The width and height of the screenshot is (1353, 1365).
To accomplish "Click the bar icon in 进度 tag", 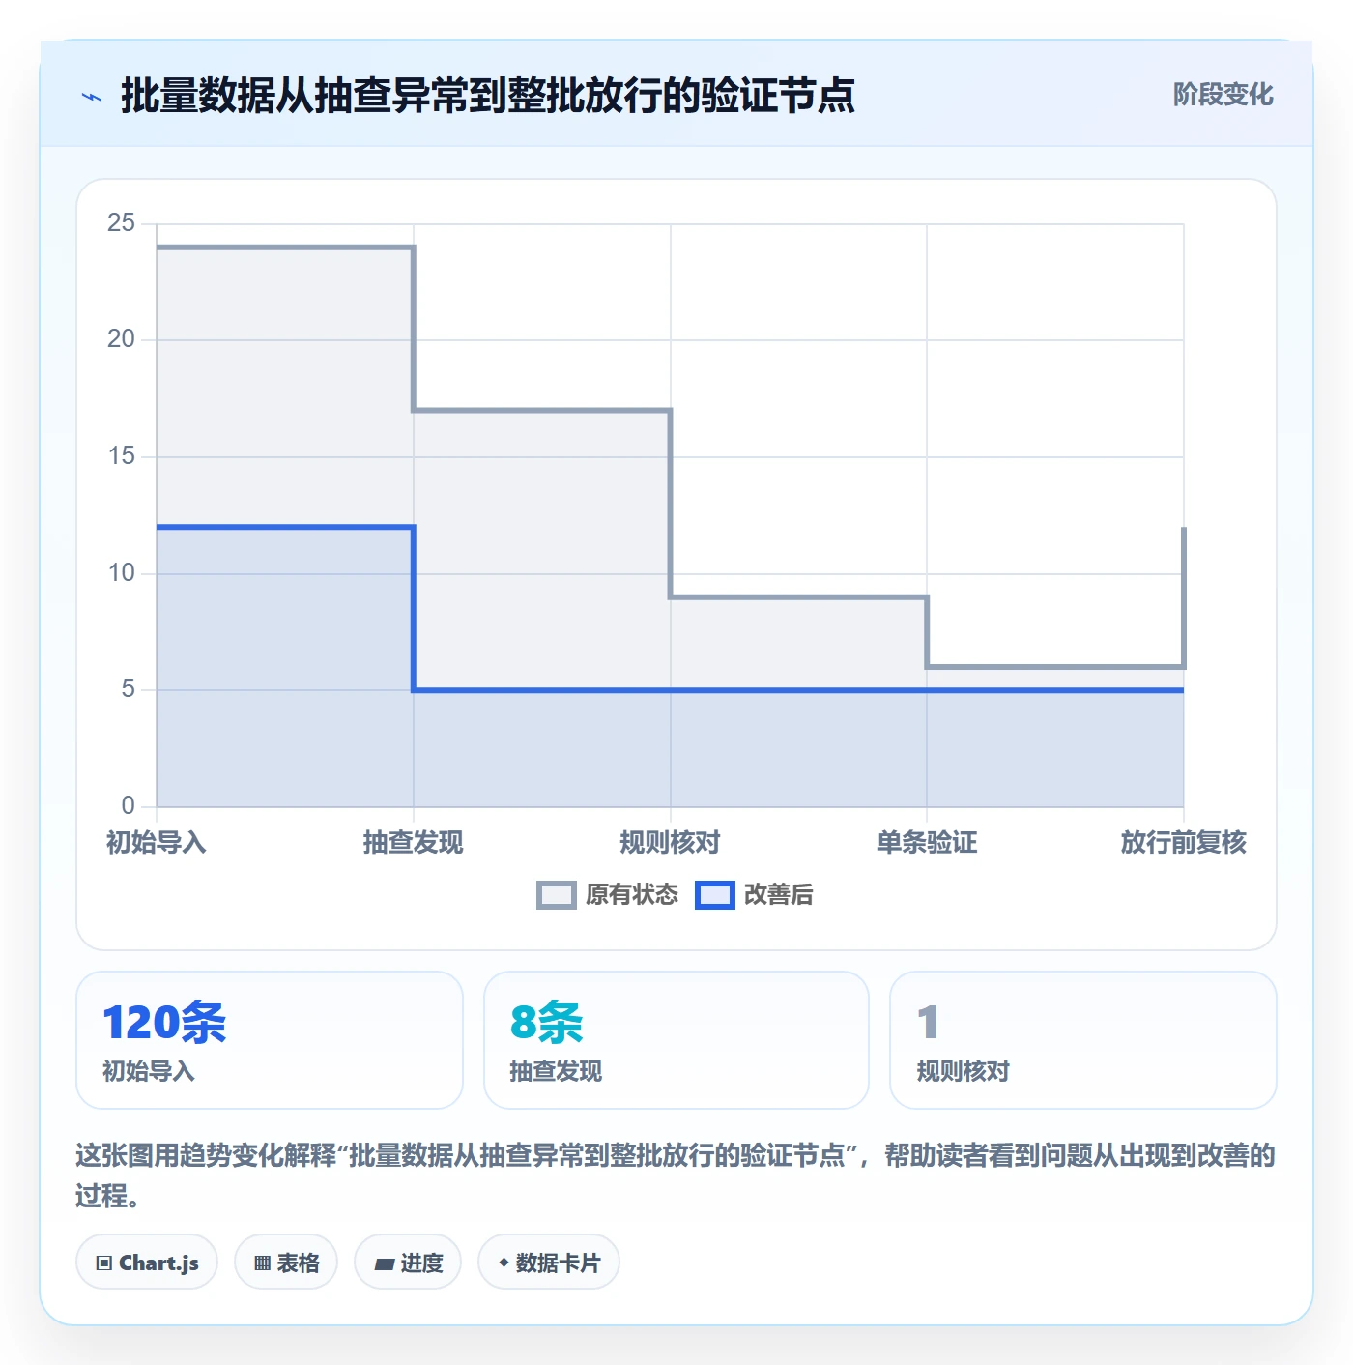I will [384, 1264].
